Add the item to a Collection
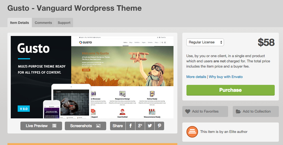The height and width of the screenshot is (145, 283). [x=256, y=111]
